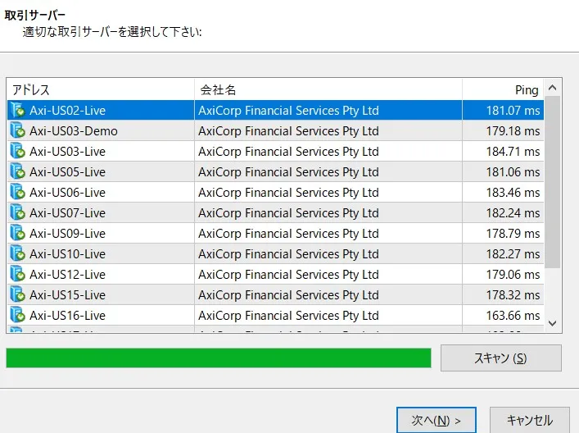Screen dimensions: 579x433
Task: Click the 178.32 ms ping value
Action: (513, 295)
